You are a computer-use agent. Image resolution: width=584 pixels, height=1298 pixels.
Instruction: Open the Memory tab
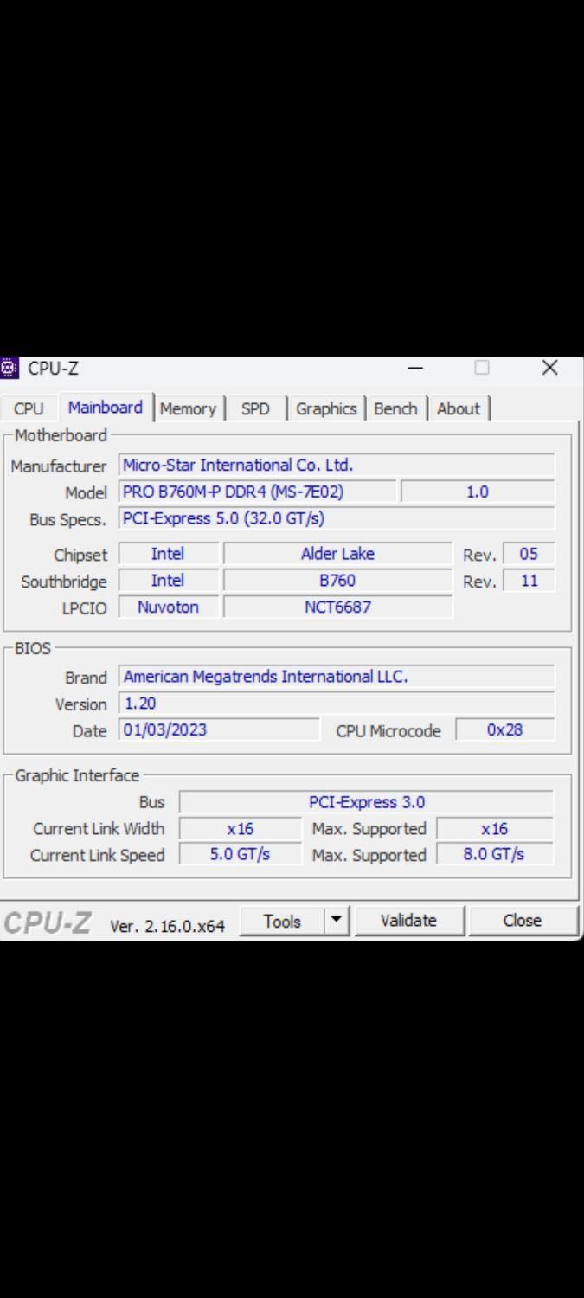(188, 408)
